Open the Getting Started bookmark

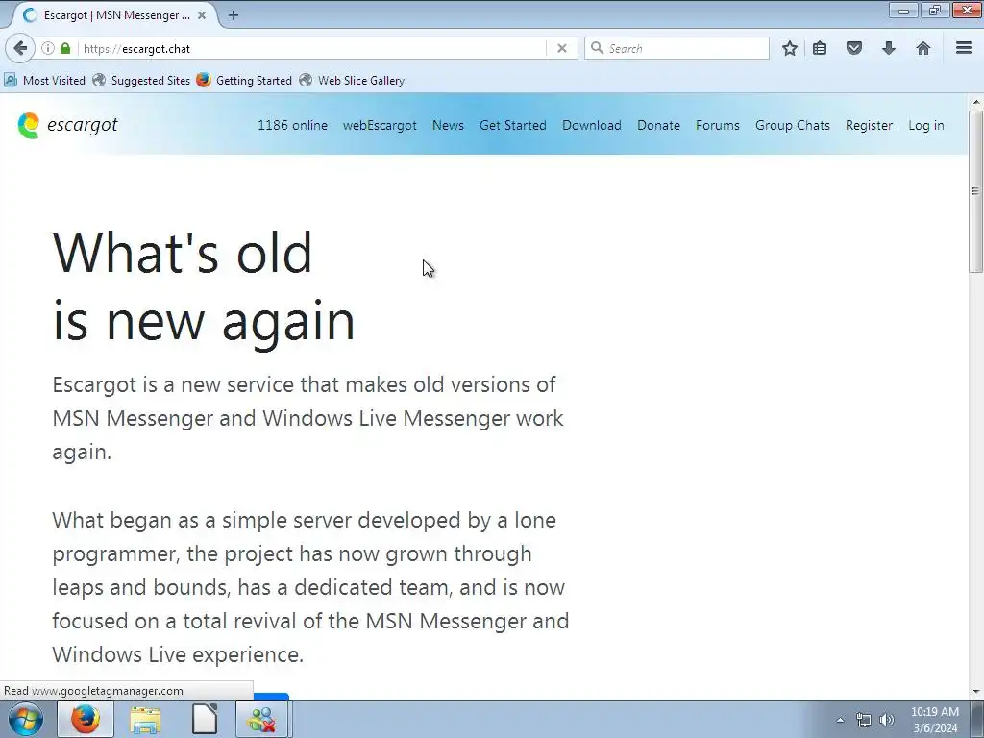[x=244, y=81]
